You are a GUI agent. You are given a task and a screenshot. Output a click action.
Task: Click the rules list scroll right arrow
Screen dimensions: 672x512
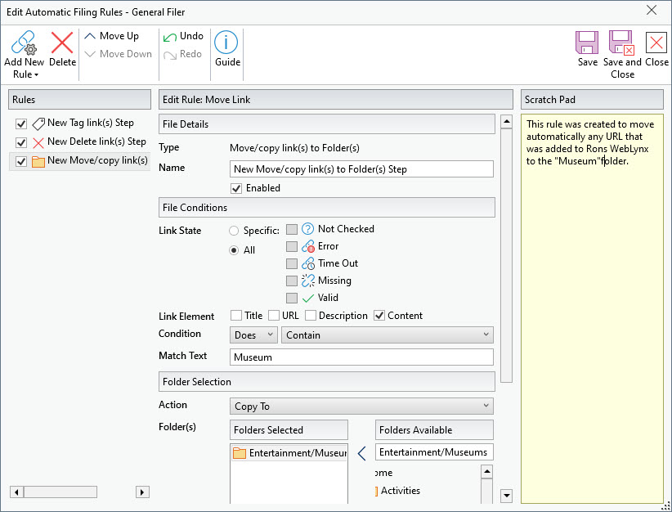click(x=142, y=492)
